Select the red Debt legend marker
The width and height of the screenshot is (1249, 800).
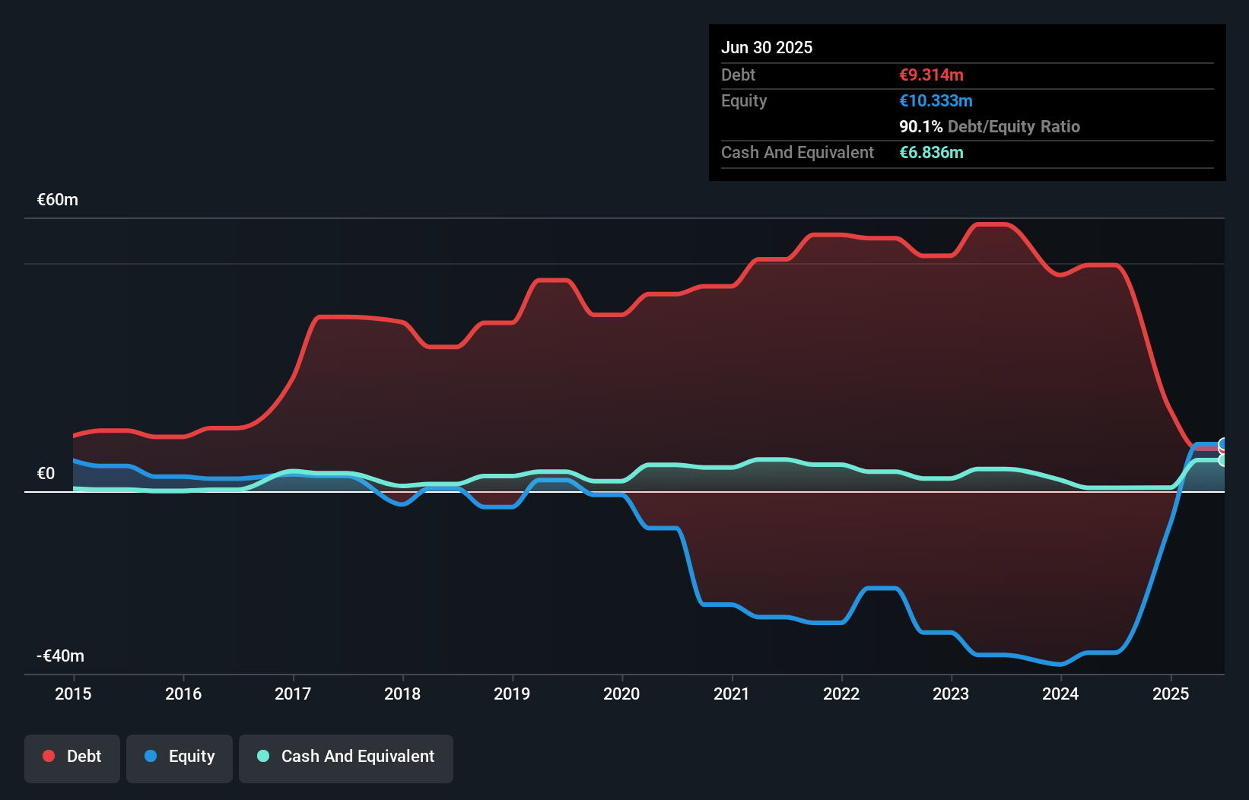click(x=48, y=756)
